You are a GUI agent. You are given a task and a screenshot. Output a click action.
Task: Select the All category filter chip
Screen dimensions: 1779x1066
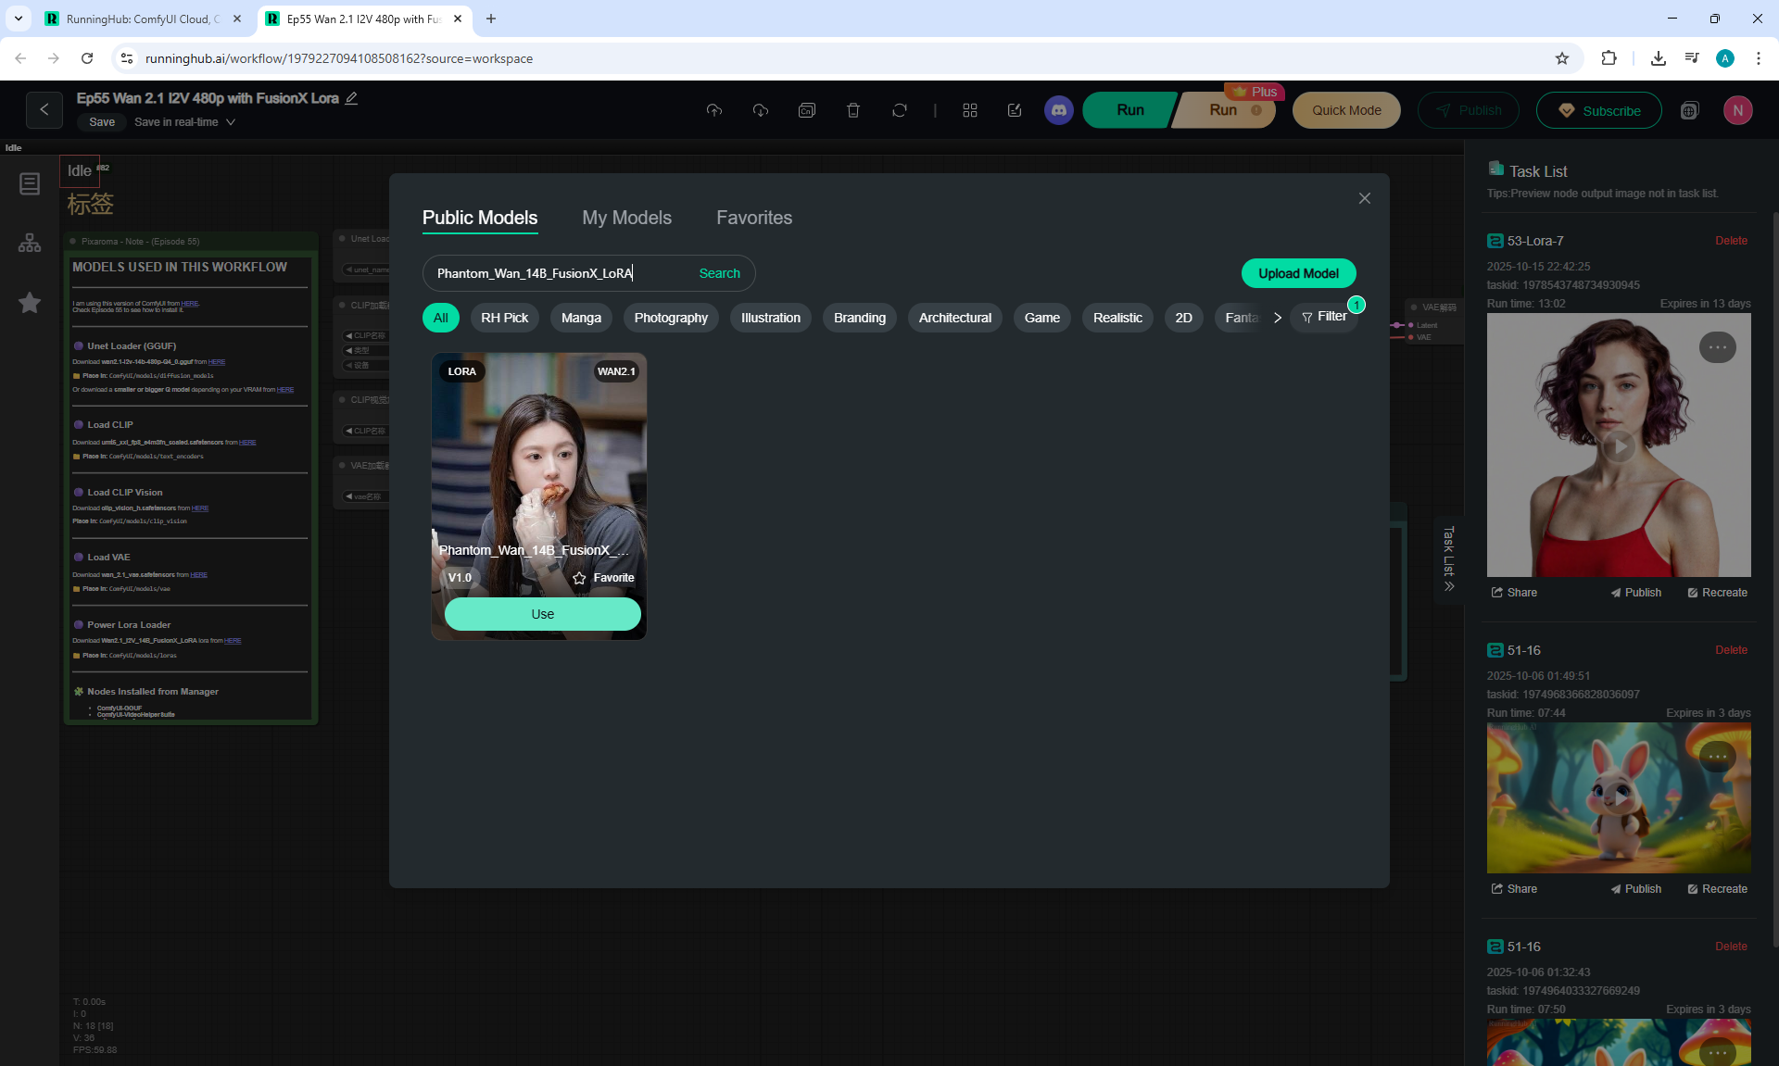(x=440, y=318)
